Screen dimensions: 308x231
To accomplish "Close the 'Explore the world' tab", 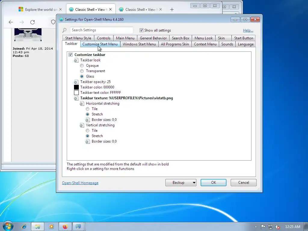I will (60, 9).
